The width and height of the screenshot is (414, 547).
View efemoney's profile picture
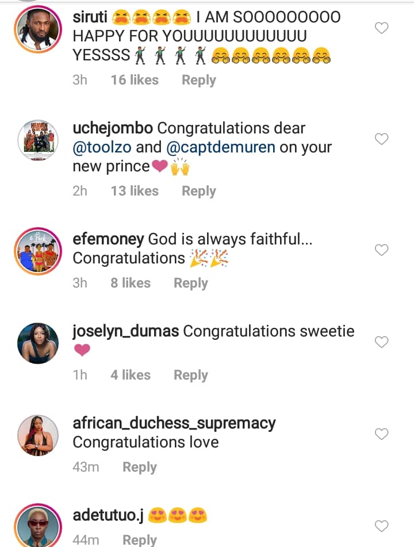(x=38, y=250)
